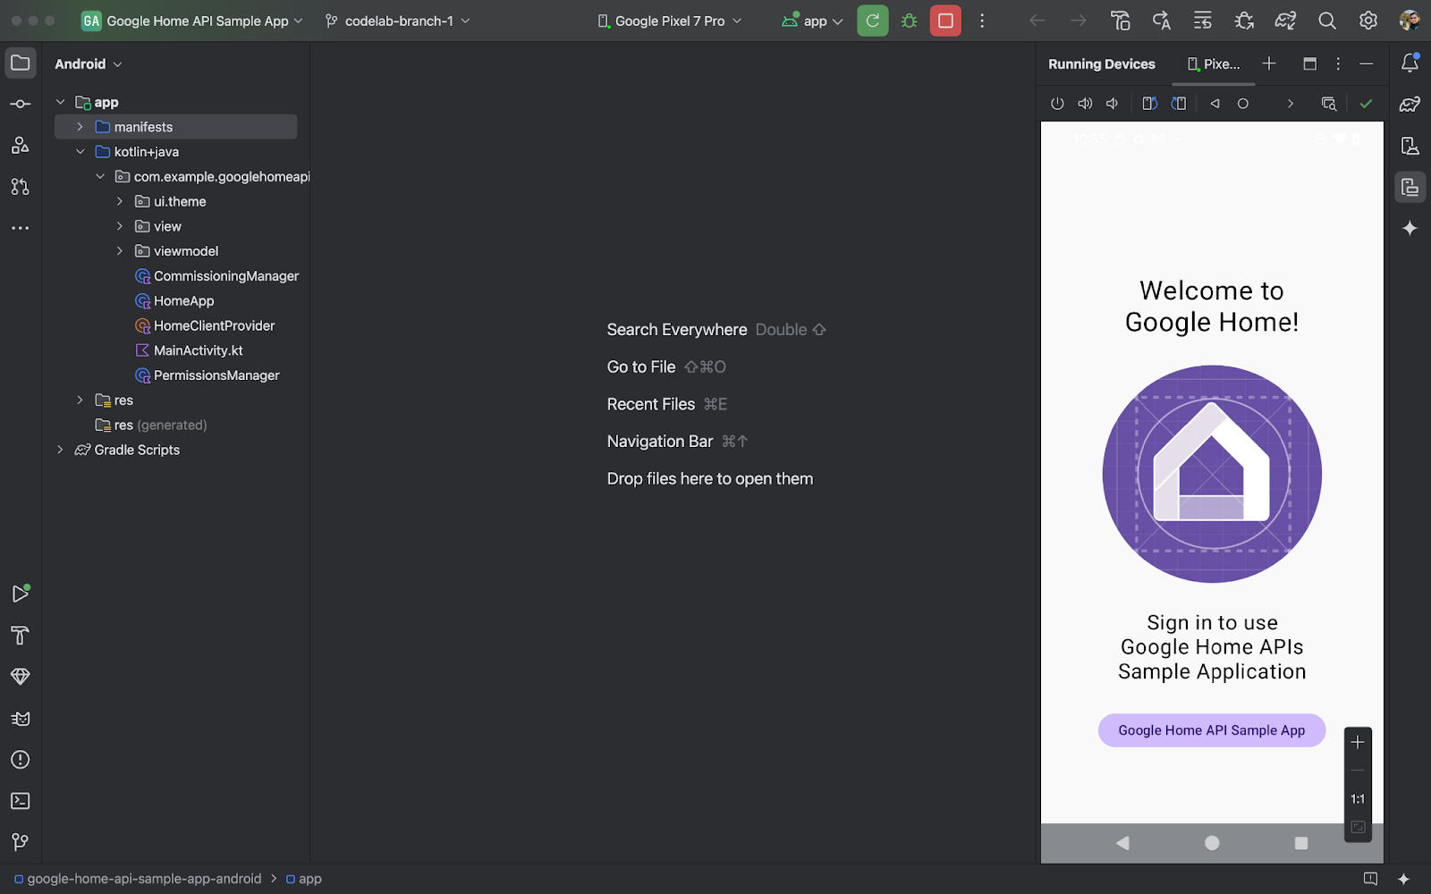Raise emulator volume with volume up icon
The width and height of the screenshot is (1431, 894).
click(1085, 104)
